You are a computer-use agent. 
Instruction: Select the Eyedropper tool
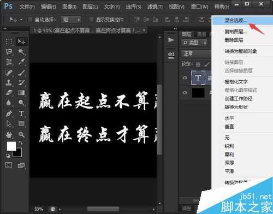tap(21, 62)
